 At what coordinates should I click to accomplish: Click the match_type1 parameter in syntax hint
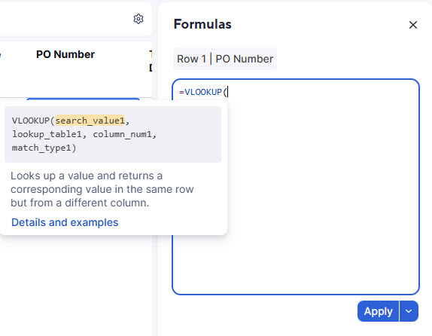[41, 148]
